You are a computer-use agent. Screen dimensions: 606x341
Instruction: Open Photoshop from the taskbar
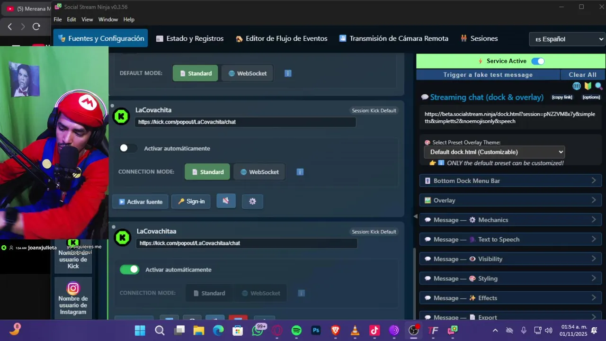click(x=316, y=331)
